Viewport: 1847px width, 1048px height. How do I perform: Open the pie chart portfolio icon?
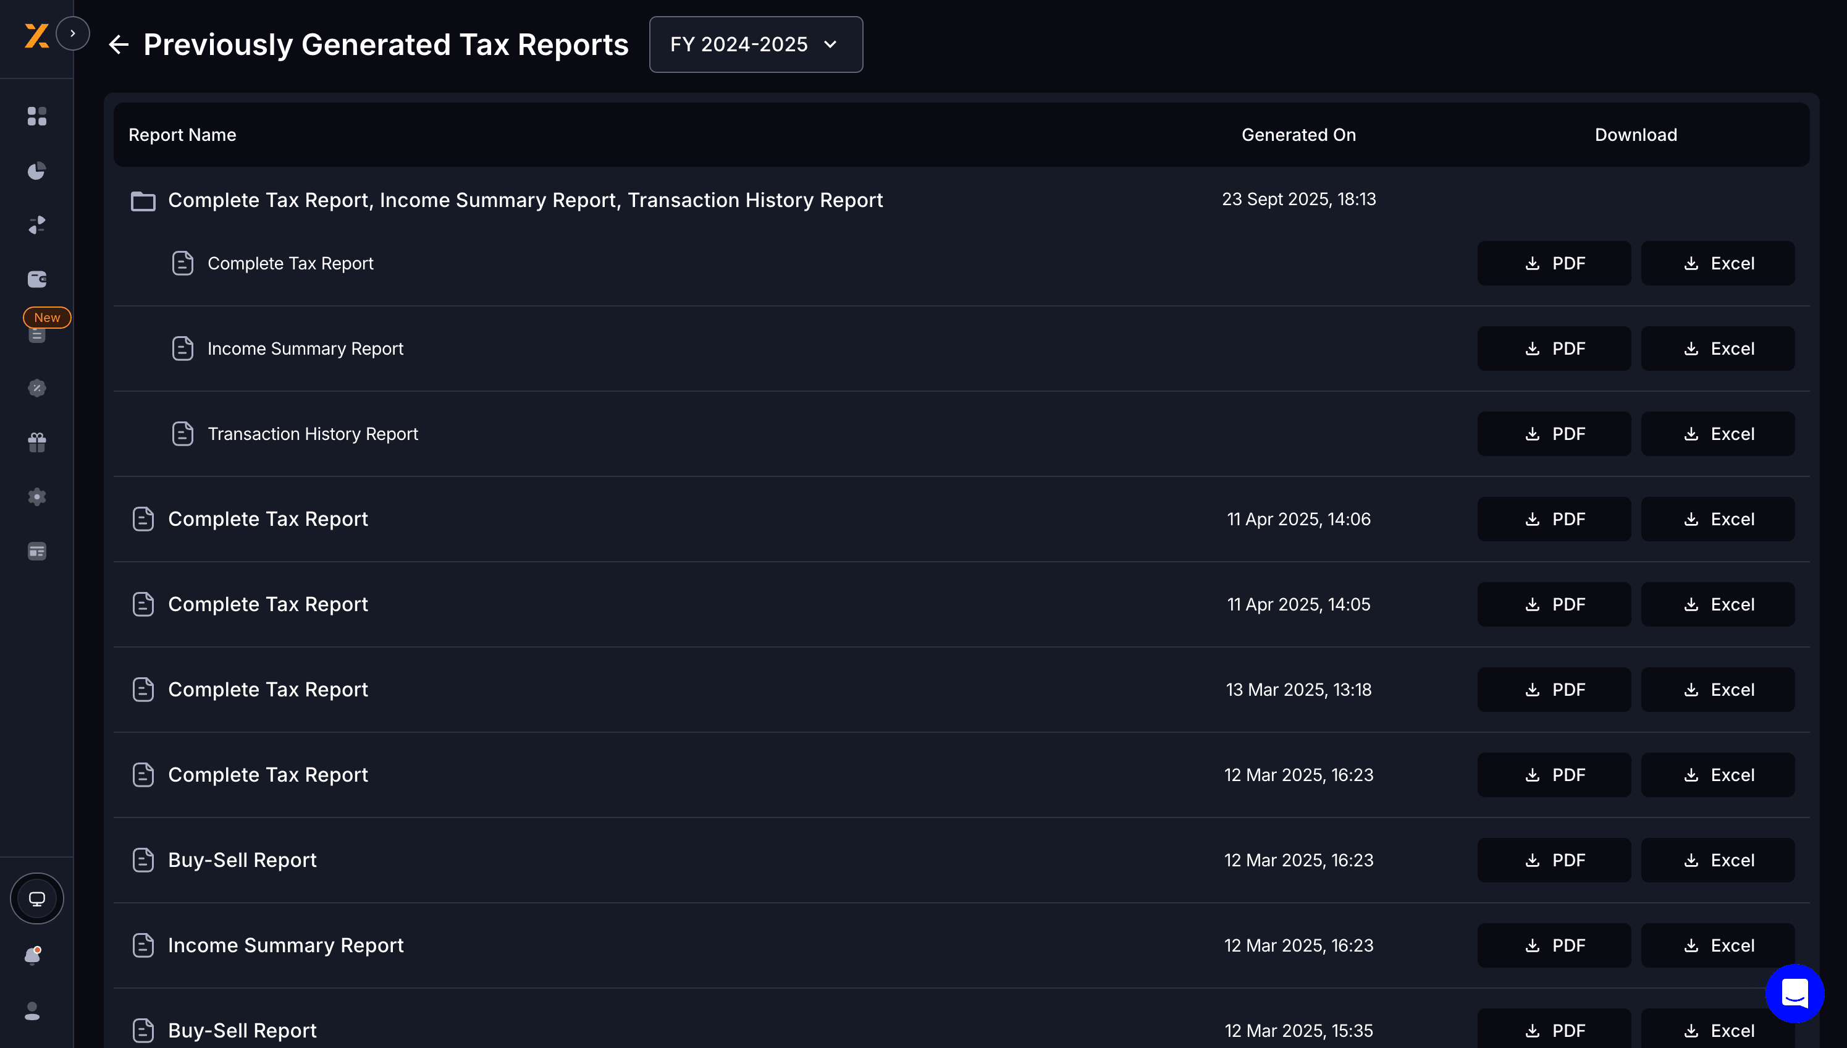coord(36,171)
